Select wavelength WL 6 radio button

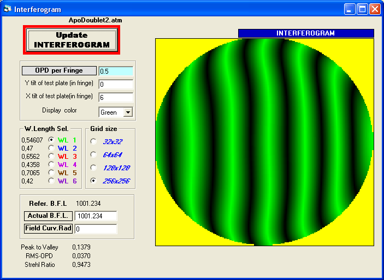tap(51, 181)
